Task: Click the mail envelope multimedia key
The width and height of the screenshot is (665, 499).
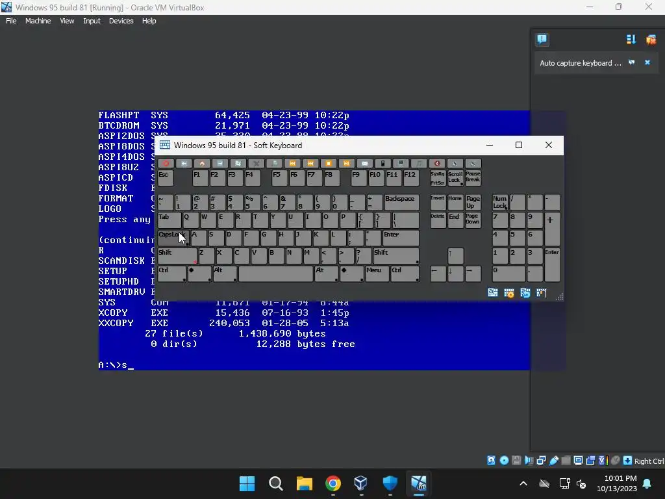Action: click(x=365, y=163)
